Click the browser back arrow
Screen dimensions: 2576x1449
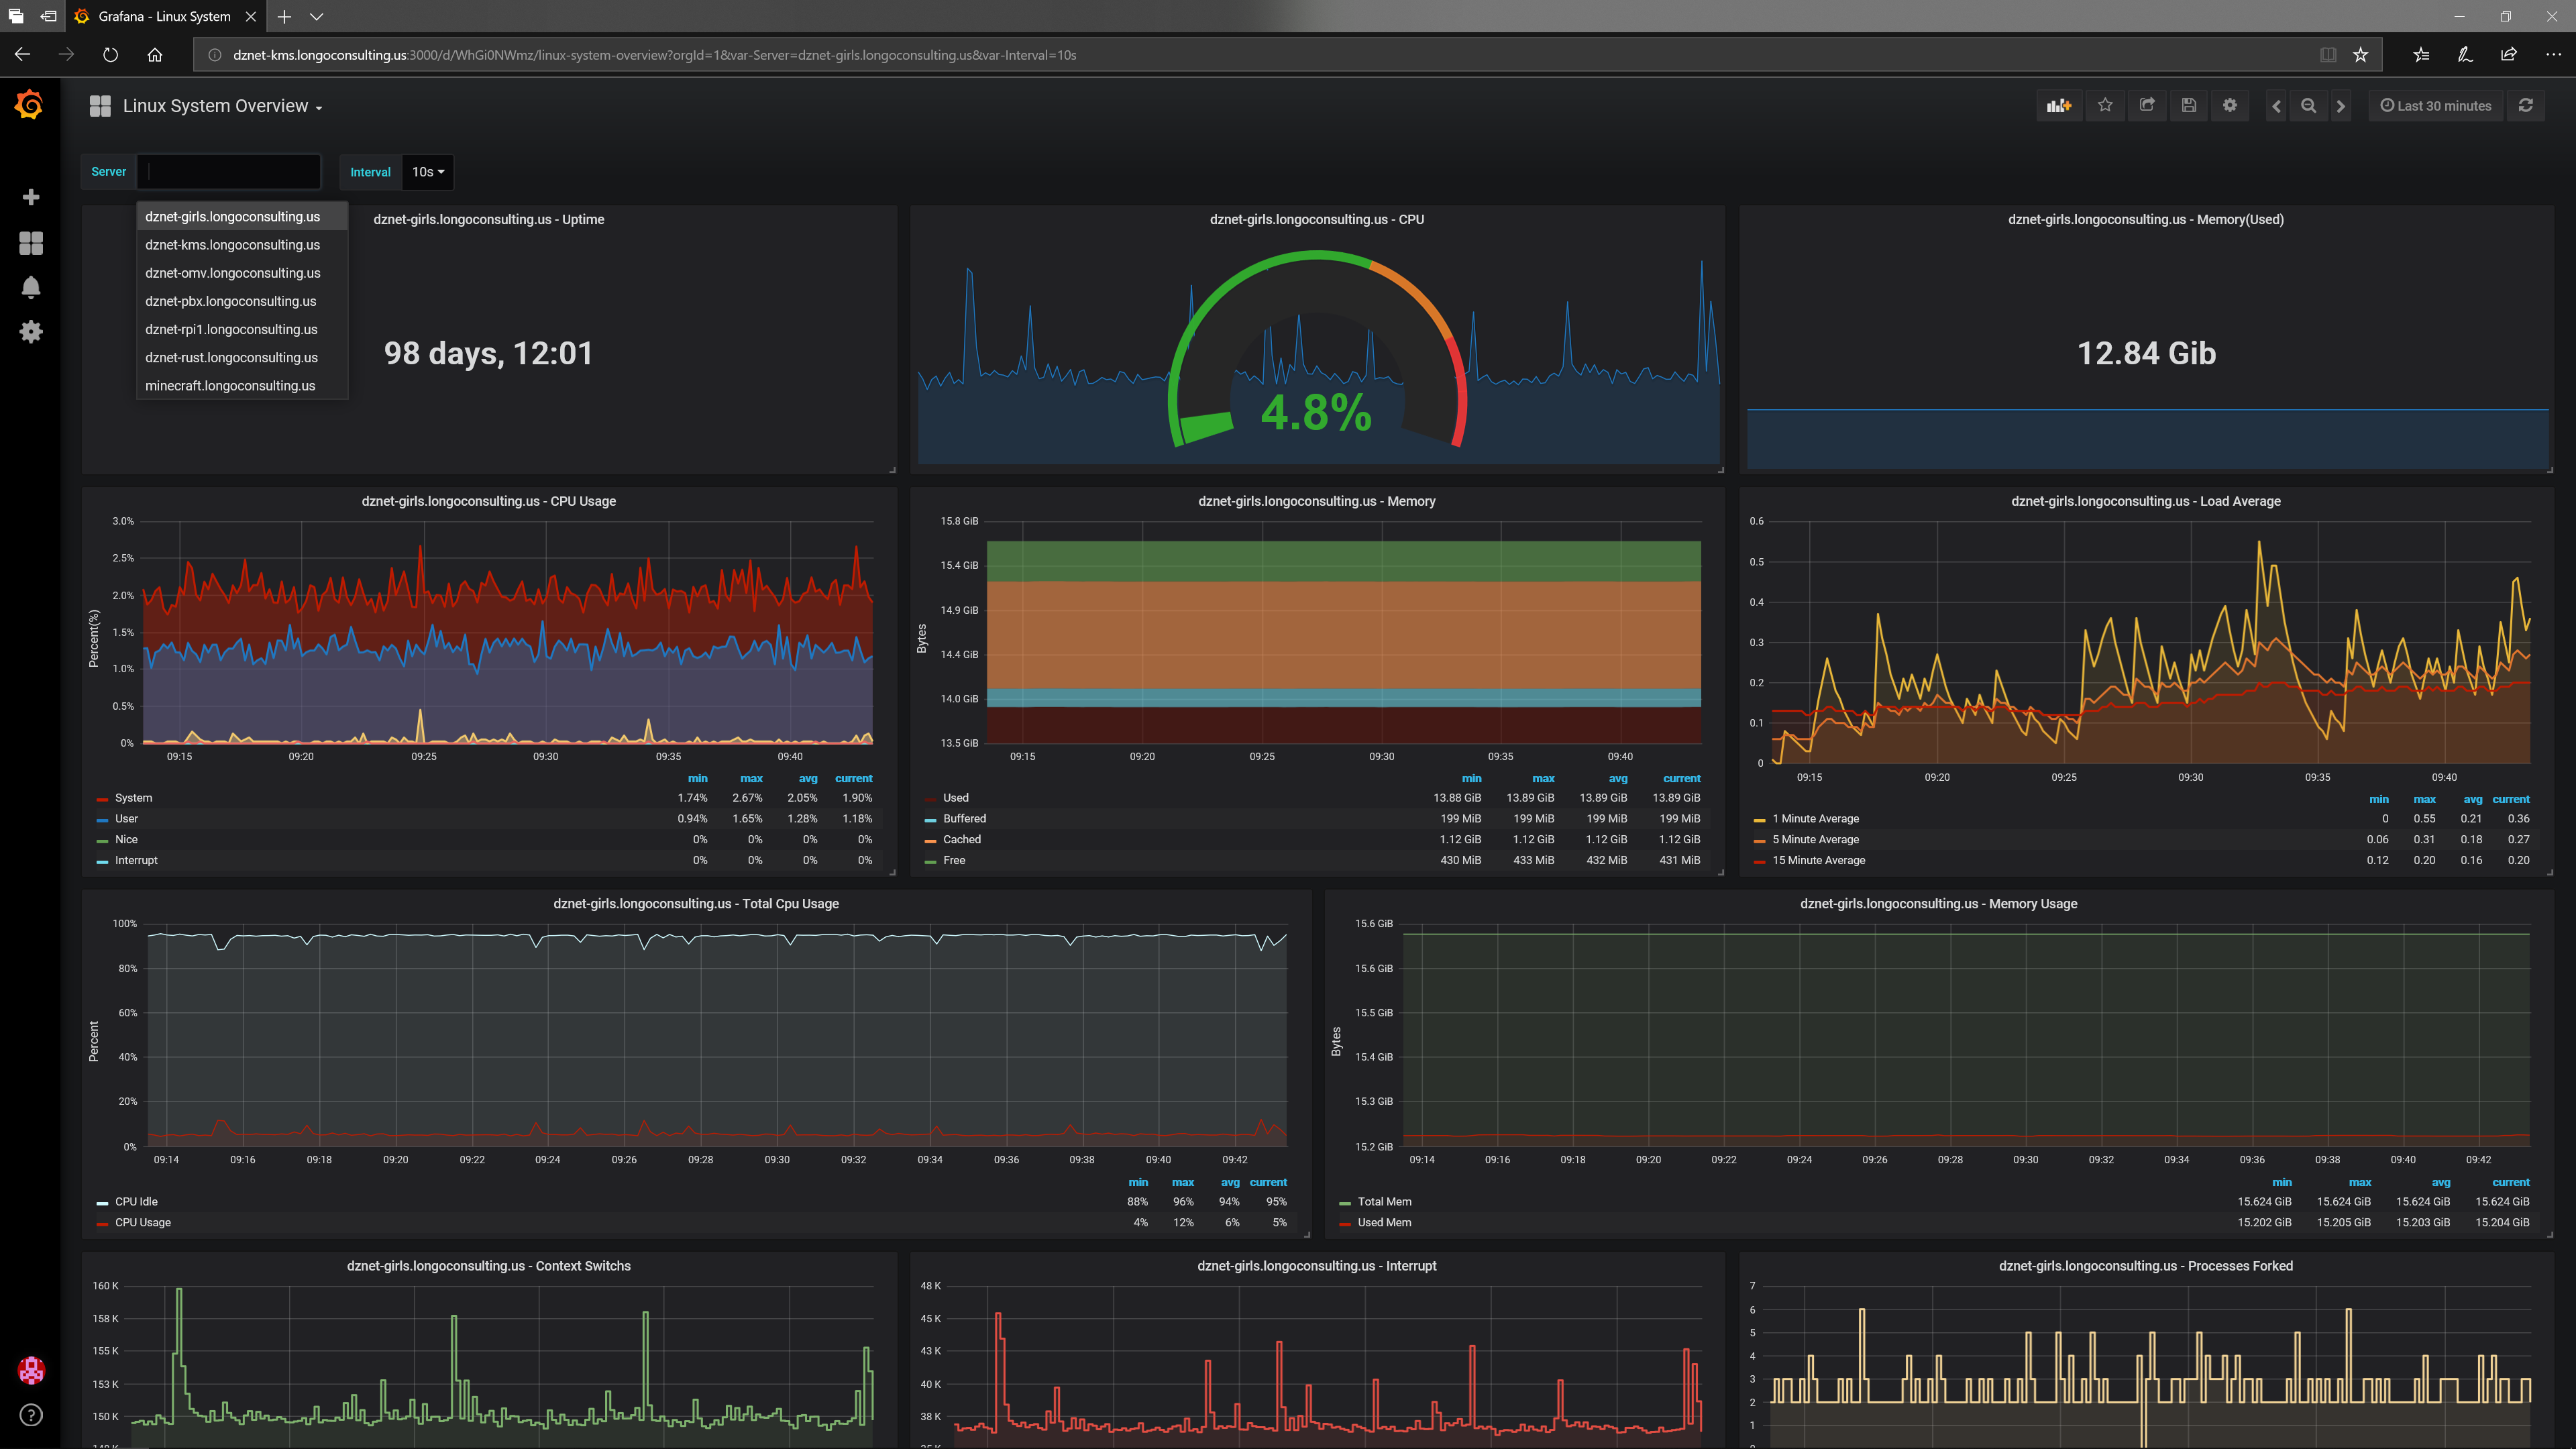click(23, 55)
